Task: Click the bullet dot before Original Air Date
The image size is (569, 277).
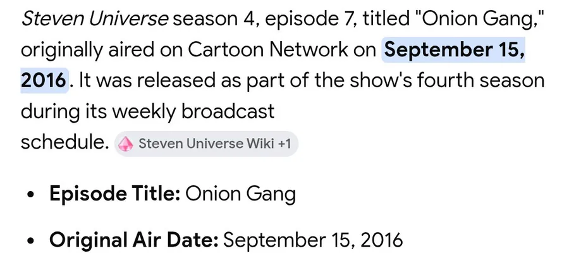Action: (x=31, y=242)
